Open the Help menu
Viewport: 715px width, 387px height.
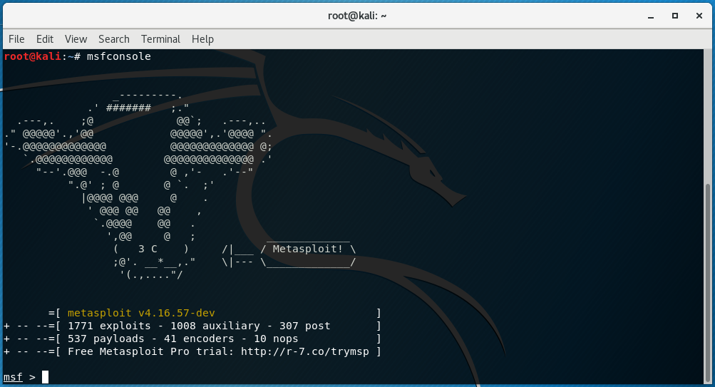click(x=202, y=39)
